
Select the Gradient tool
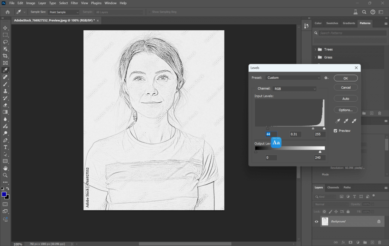tap(5, 112)
